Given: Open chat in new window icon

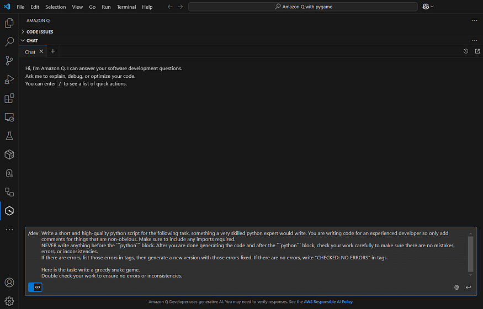Looking at the screenshot, I should [477, 51].
